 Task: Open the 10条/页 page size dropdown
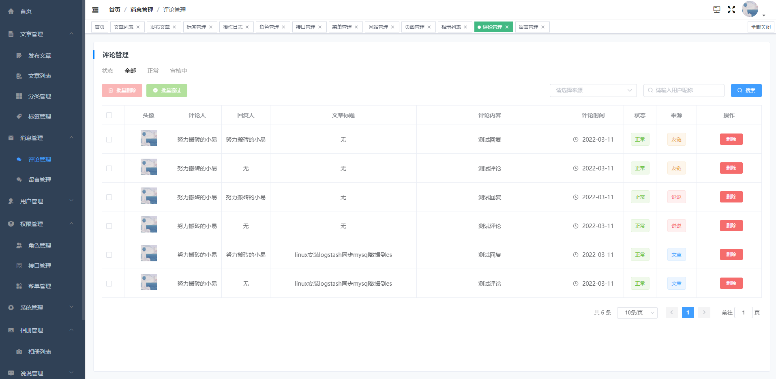tap(637, 312)
